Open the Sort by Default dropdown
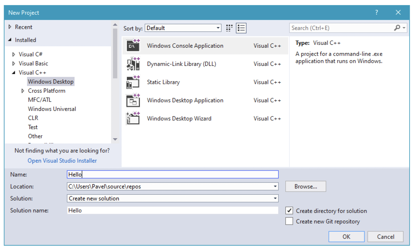This screenshot has height=249, width=414. pos(183,28)
